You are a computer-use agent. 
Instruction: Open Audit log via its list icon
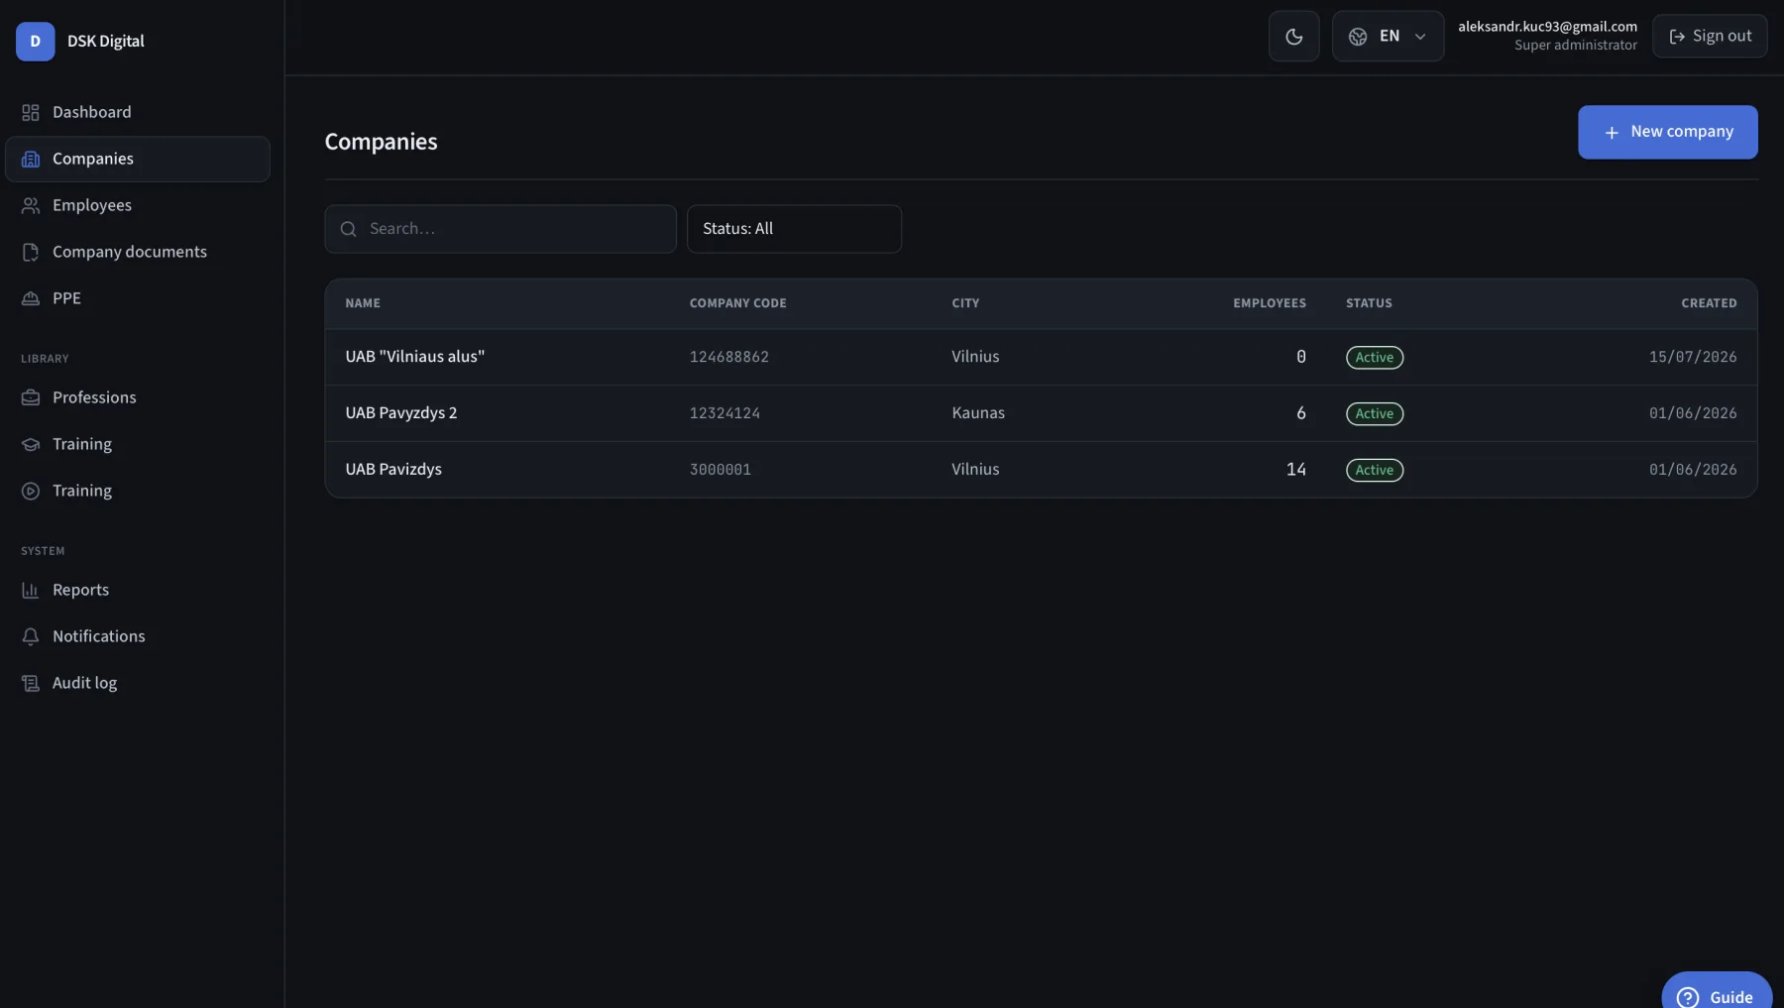[x=31, y=684]
